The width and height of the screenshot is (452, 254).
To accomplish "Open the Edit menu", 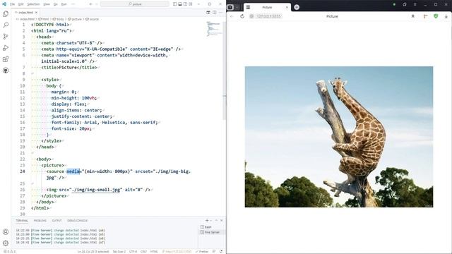I will [20, 4].
